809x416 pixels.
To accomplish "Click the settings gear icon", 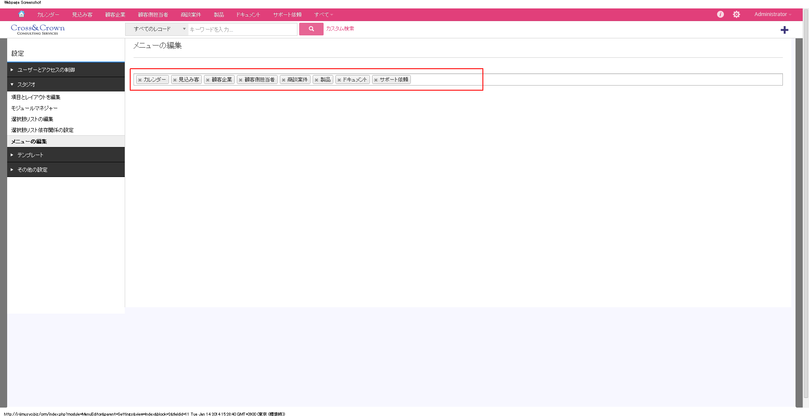I will point(737,14).
